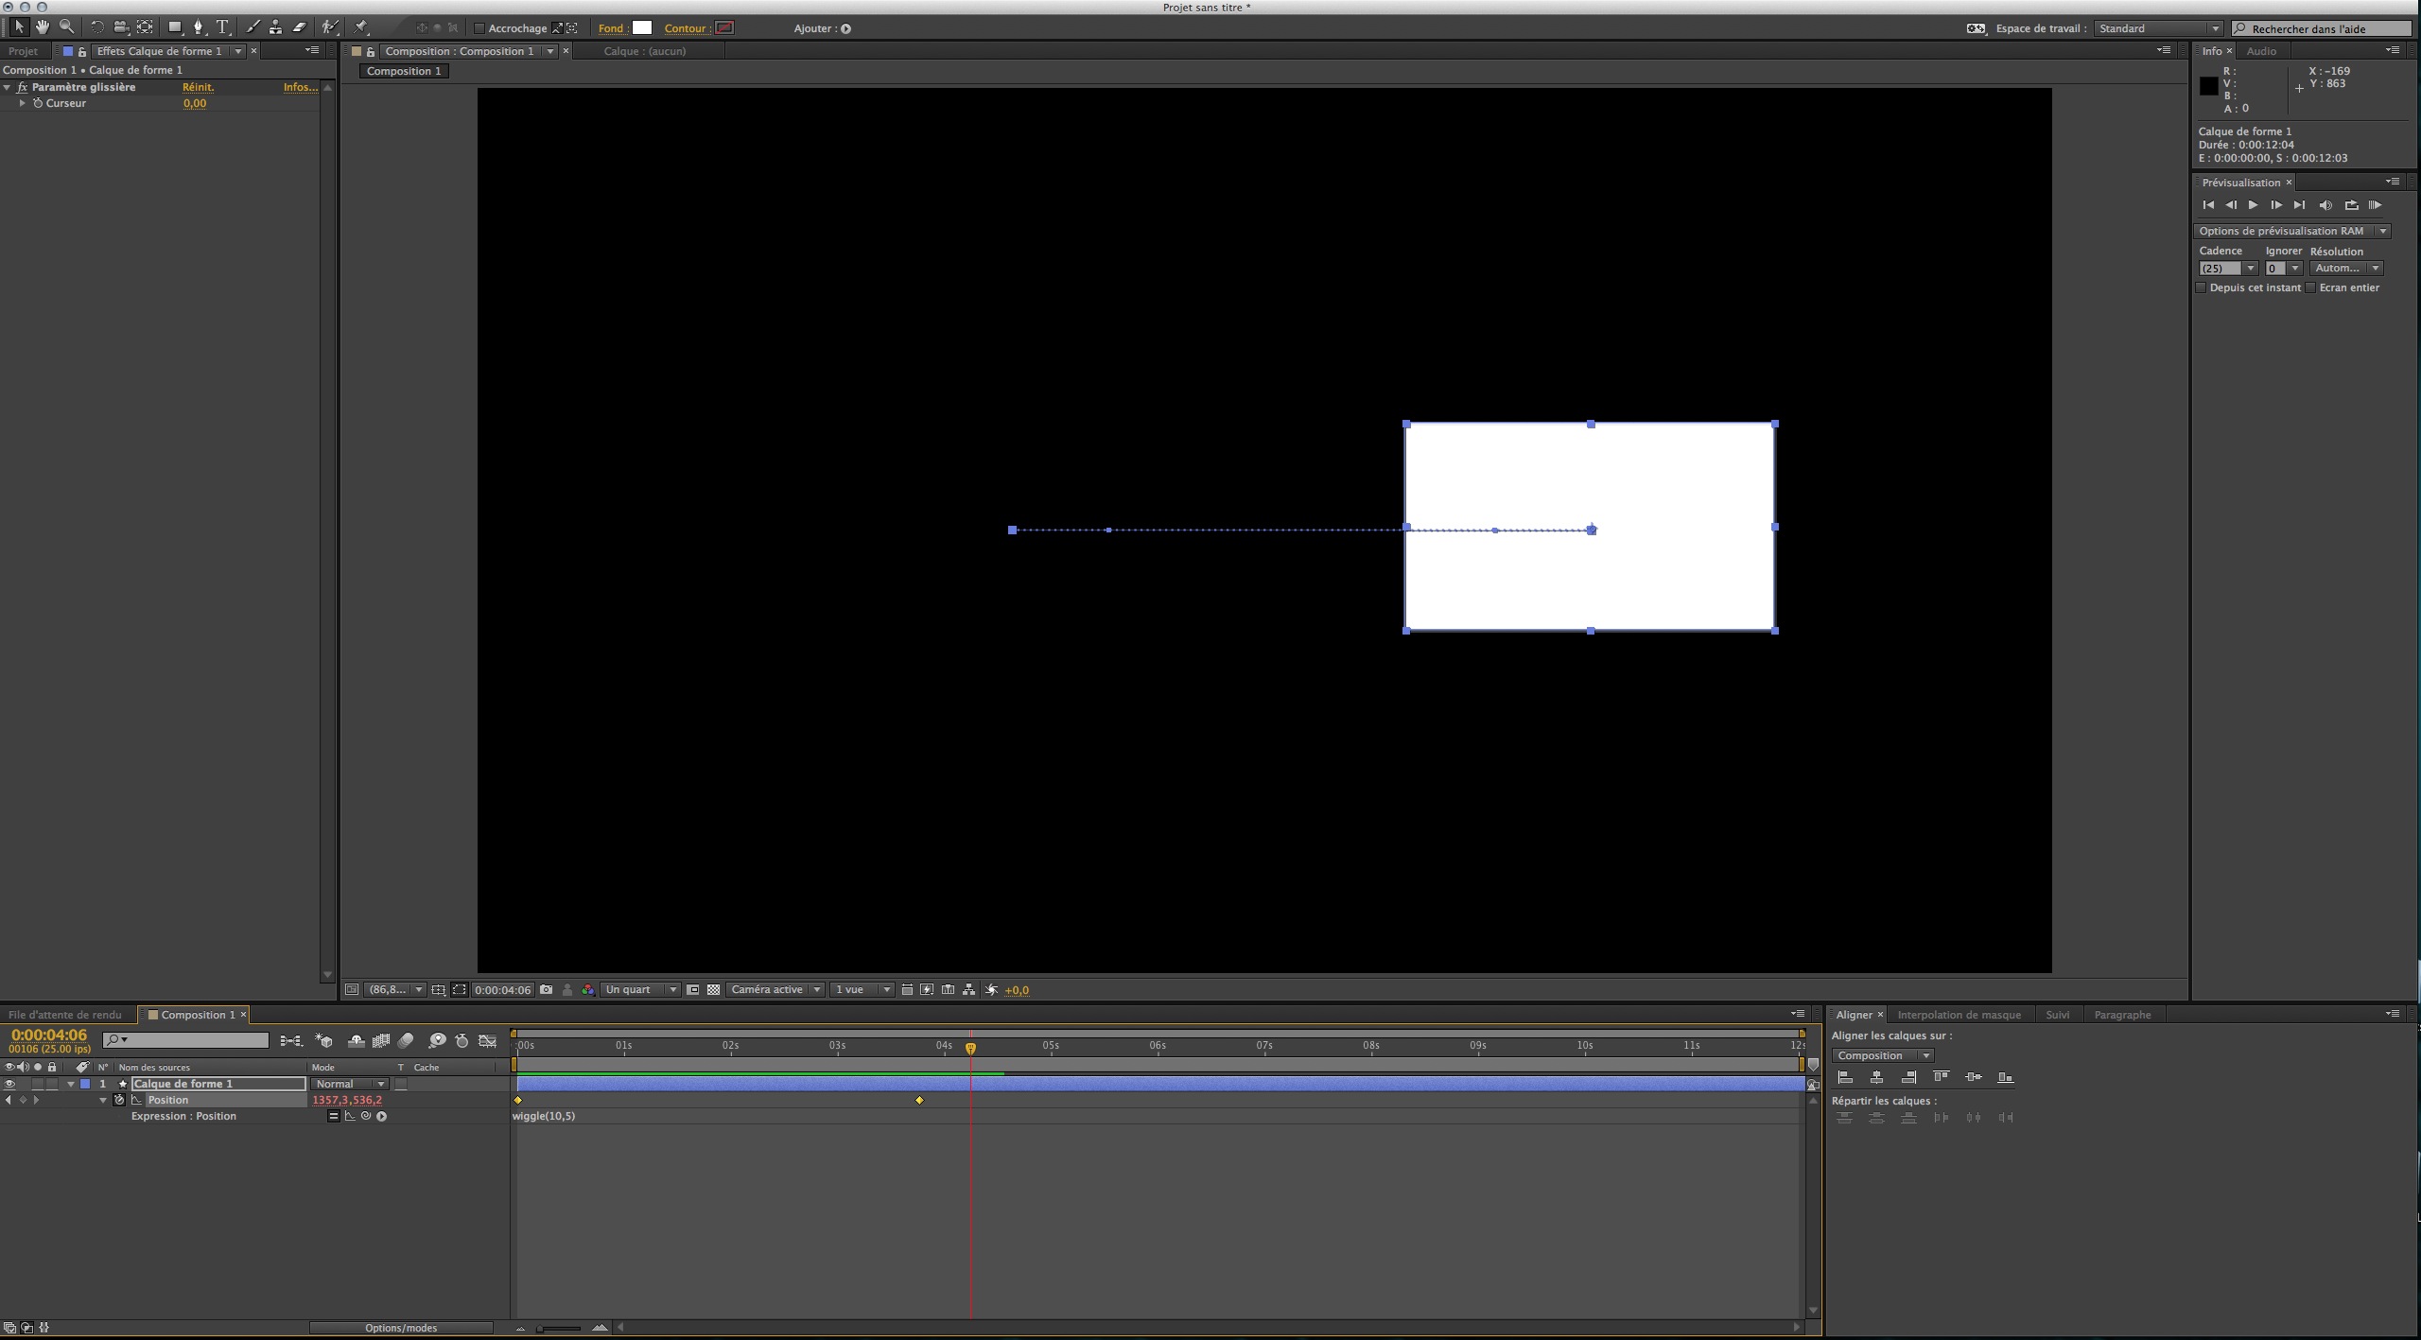Expand the Curseur property triangle
This screenshot has height=1340, width=2421.
(x=23, y=103)
